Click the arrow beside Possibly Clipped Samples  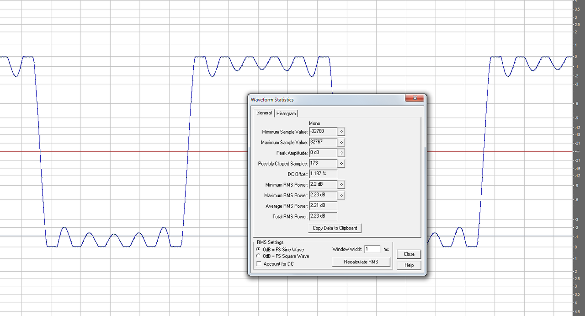341,163
